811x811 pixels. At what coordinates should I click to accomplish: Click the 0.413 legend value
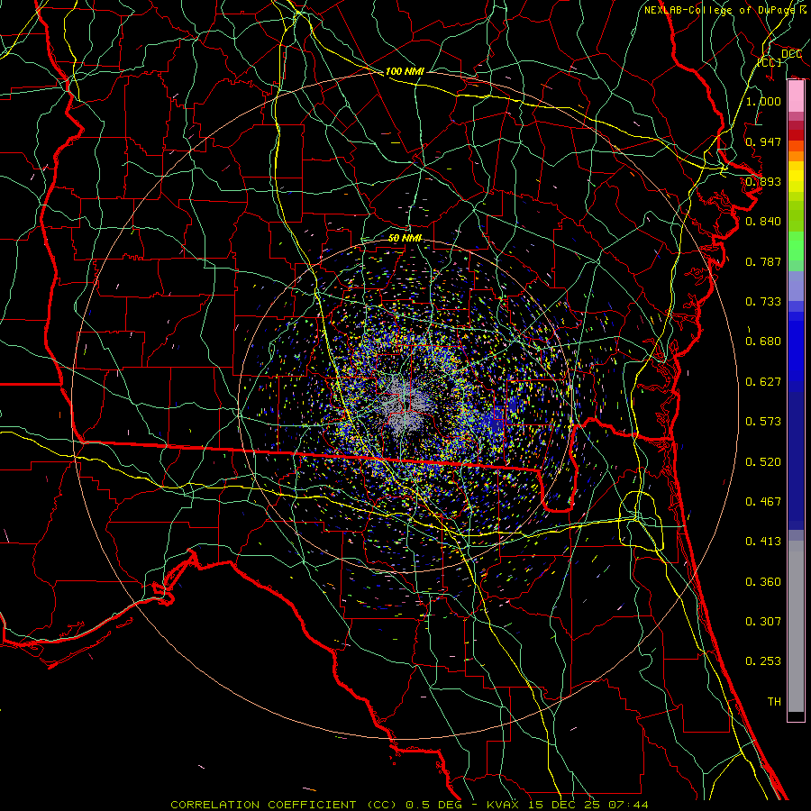pyautogui.click(x=763, y=542)
